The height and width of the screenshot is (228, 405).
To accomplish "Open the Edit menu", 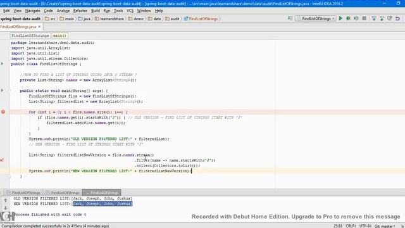I will 6,11.
